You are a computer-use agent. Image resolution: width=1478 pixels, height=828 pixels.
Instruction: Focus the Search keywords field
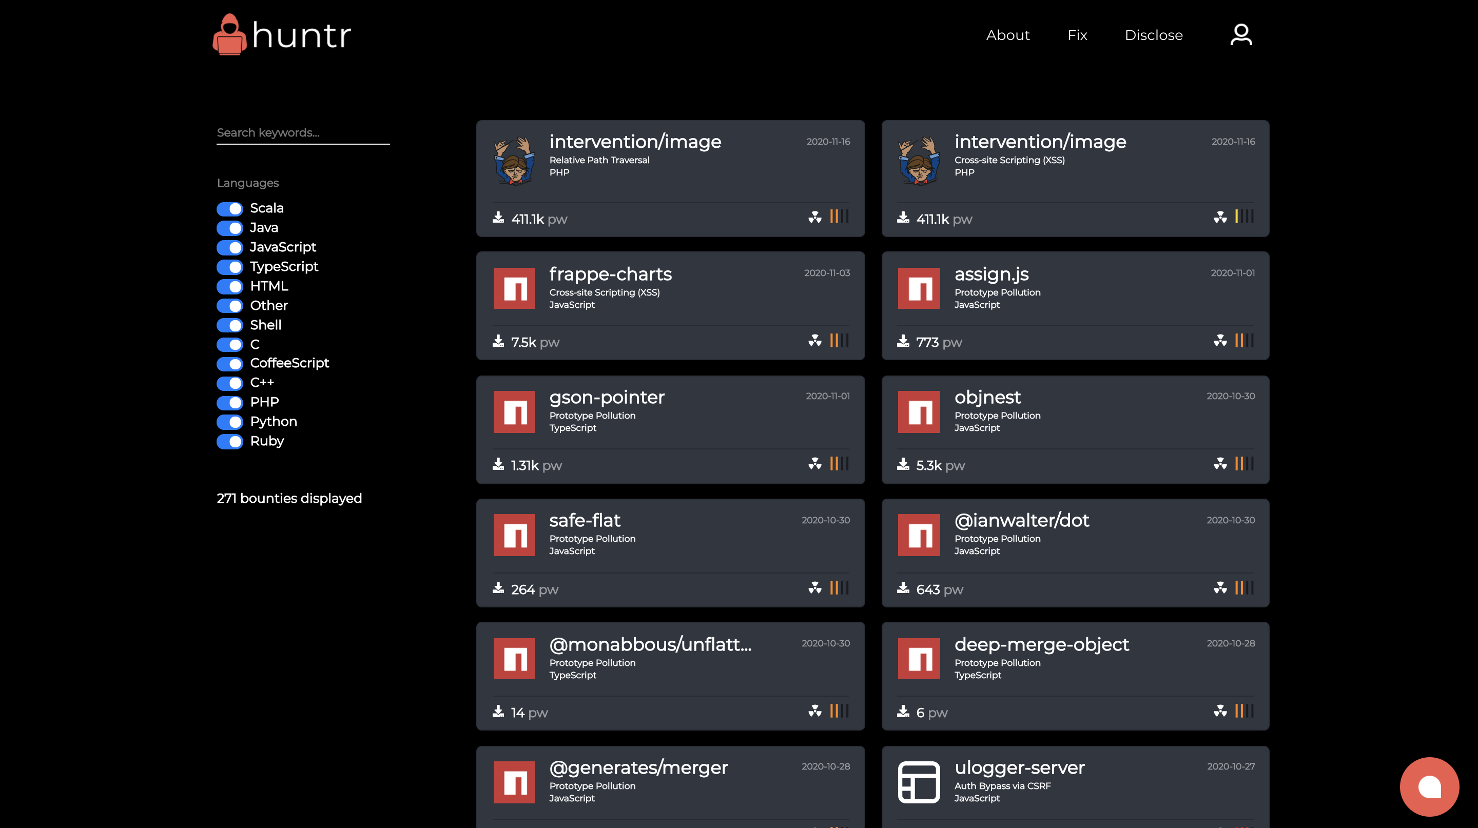(x=303, y=133)
